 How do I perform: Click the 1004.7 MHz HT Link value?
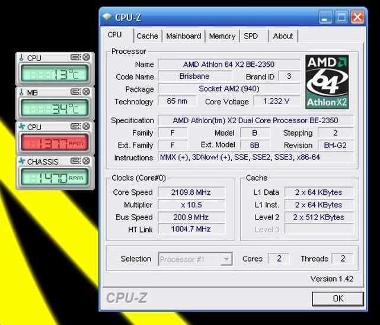click(191, 229)
